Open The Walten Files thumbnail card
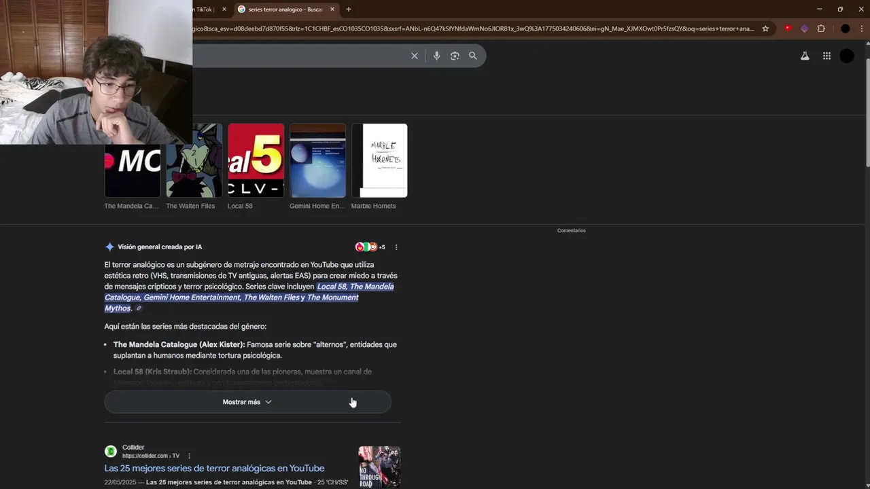 [x=194, y=166]
